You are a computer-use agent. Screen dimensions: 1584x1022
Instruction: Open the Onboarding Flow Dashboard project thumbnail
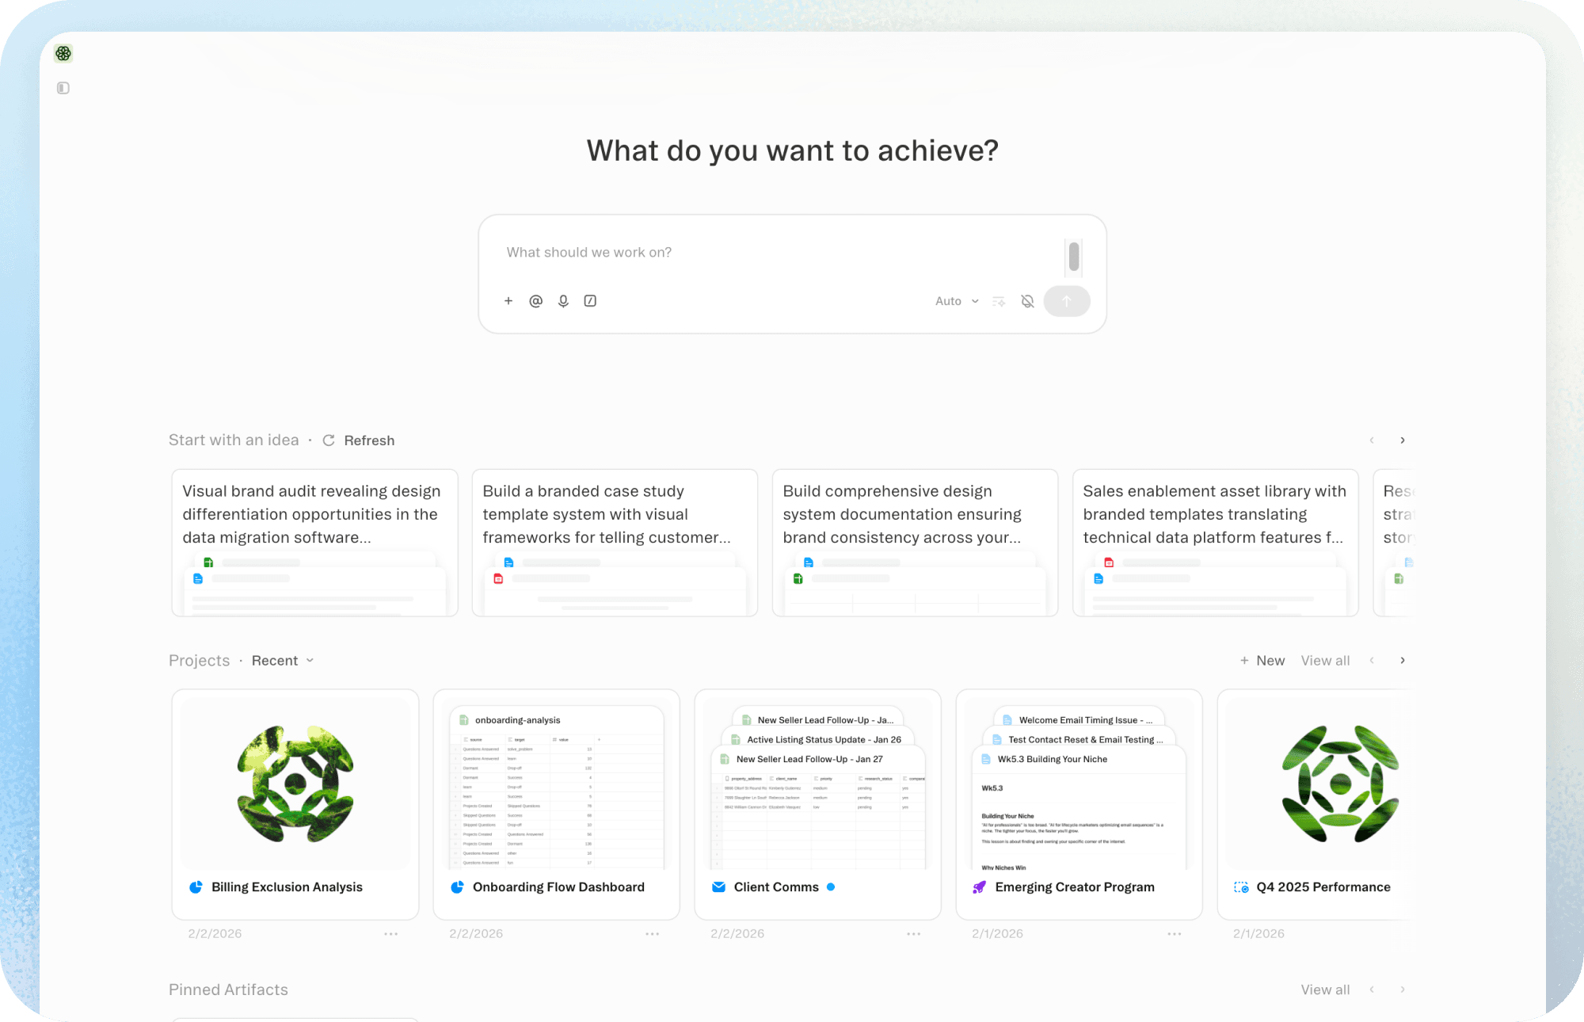pos(557,784)
